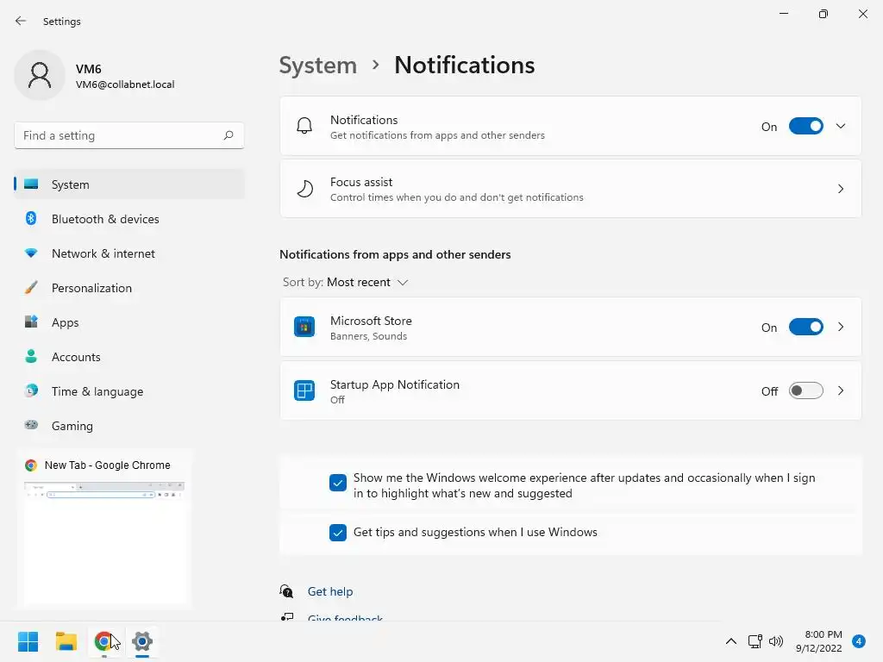
Task: Click the Find a setting search box
Action: 121,135
